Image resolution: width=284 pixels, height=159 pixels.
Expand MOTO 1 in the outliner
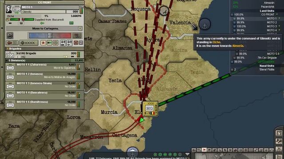coord(234,19)
